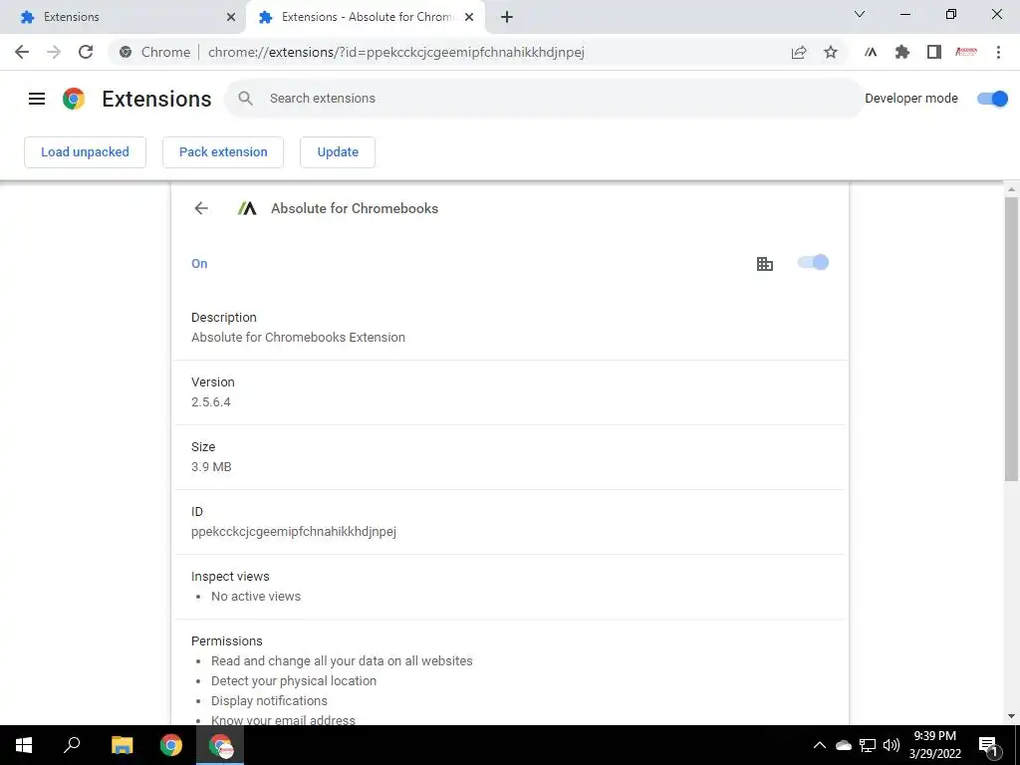Open the volume speaker tray icon

click(892, 745)
